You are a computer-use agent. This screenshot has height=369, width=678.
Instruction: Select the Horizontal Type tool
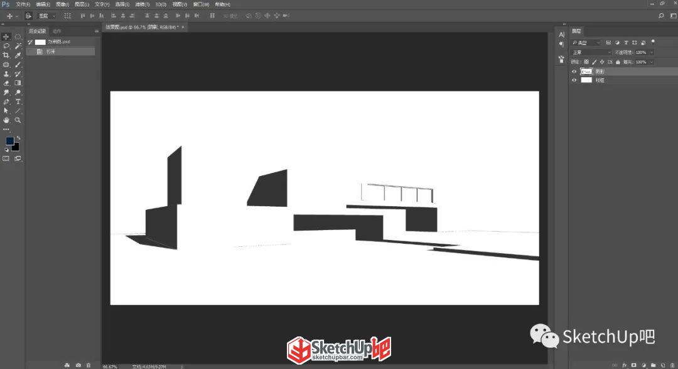(18, 102)
